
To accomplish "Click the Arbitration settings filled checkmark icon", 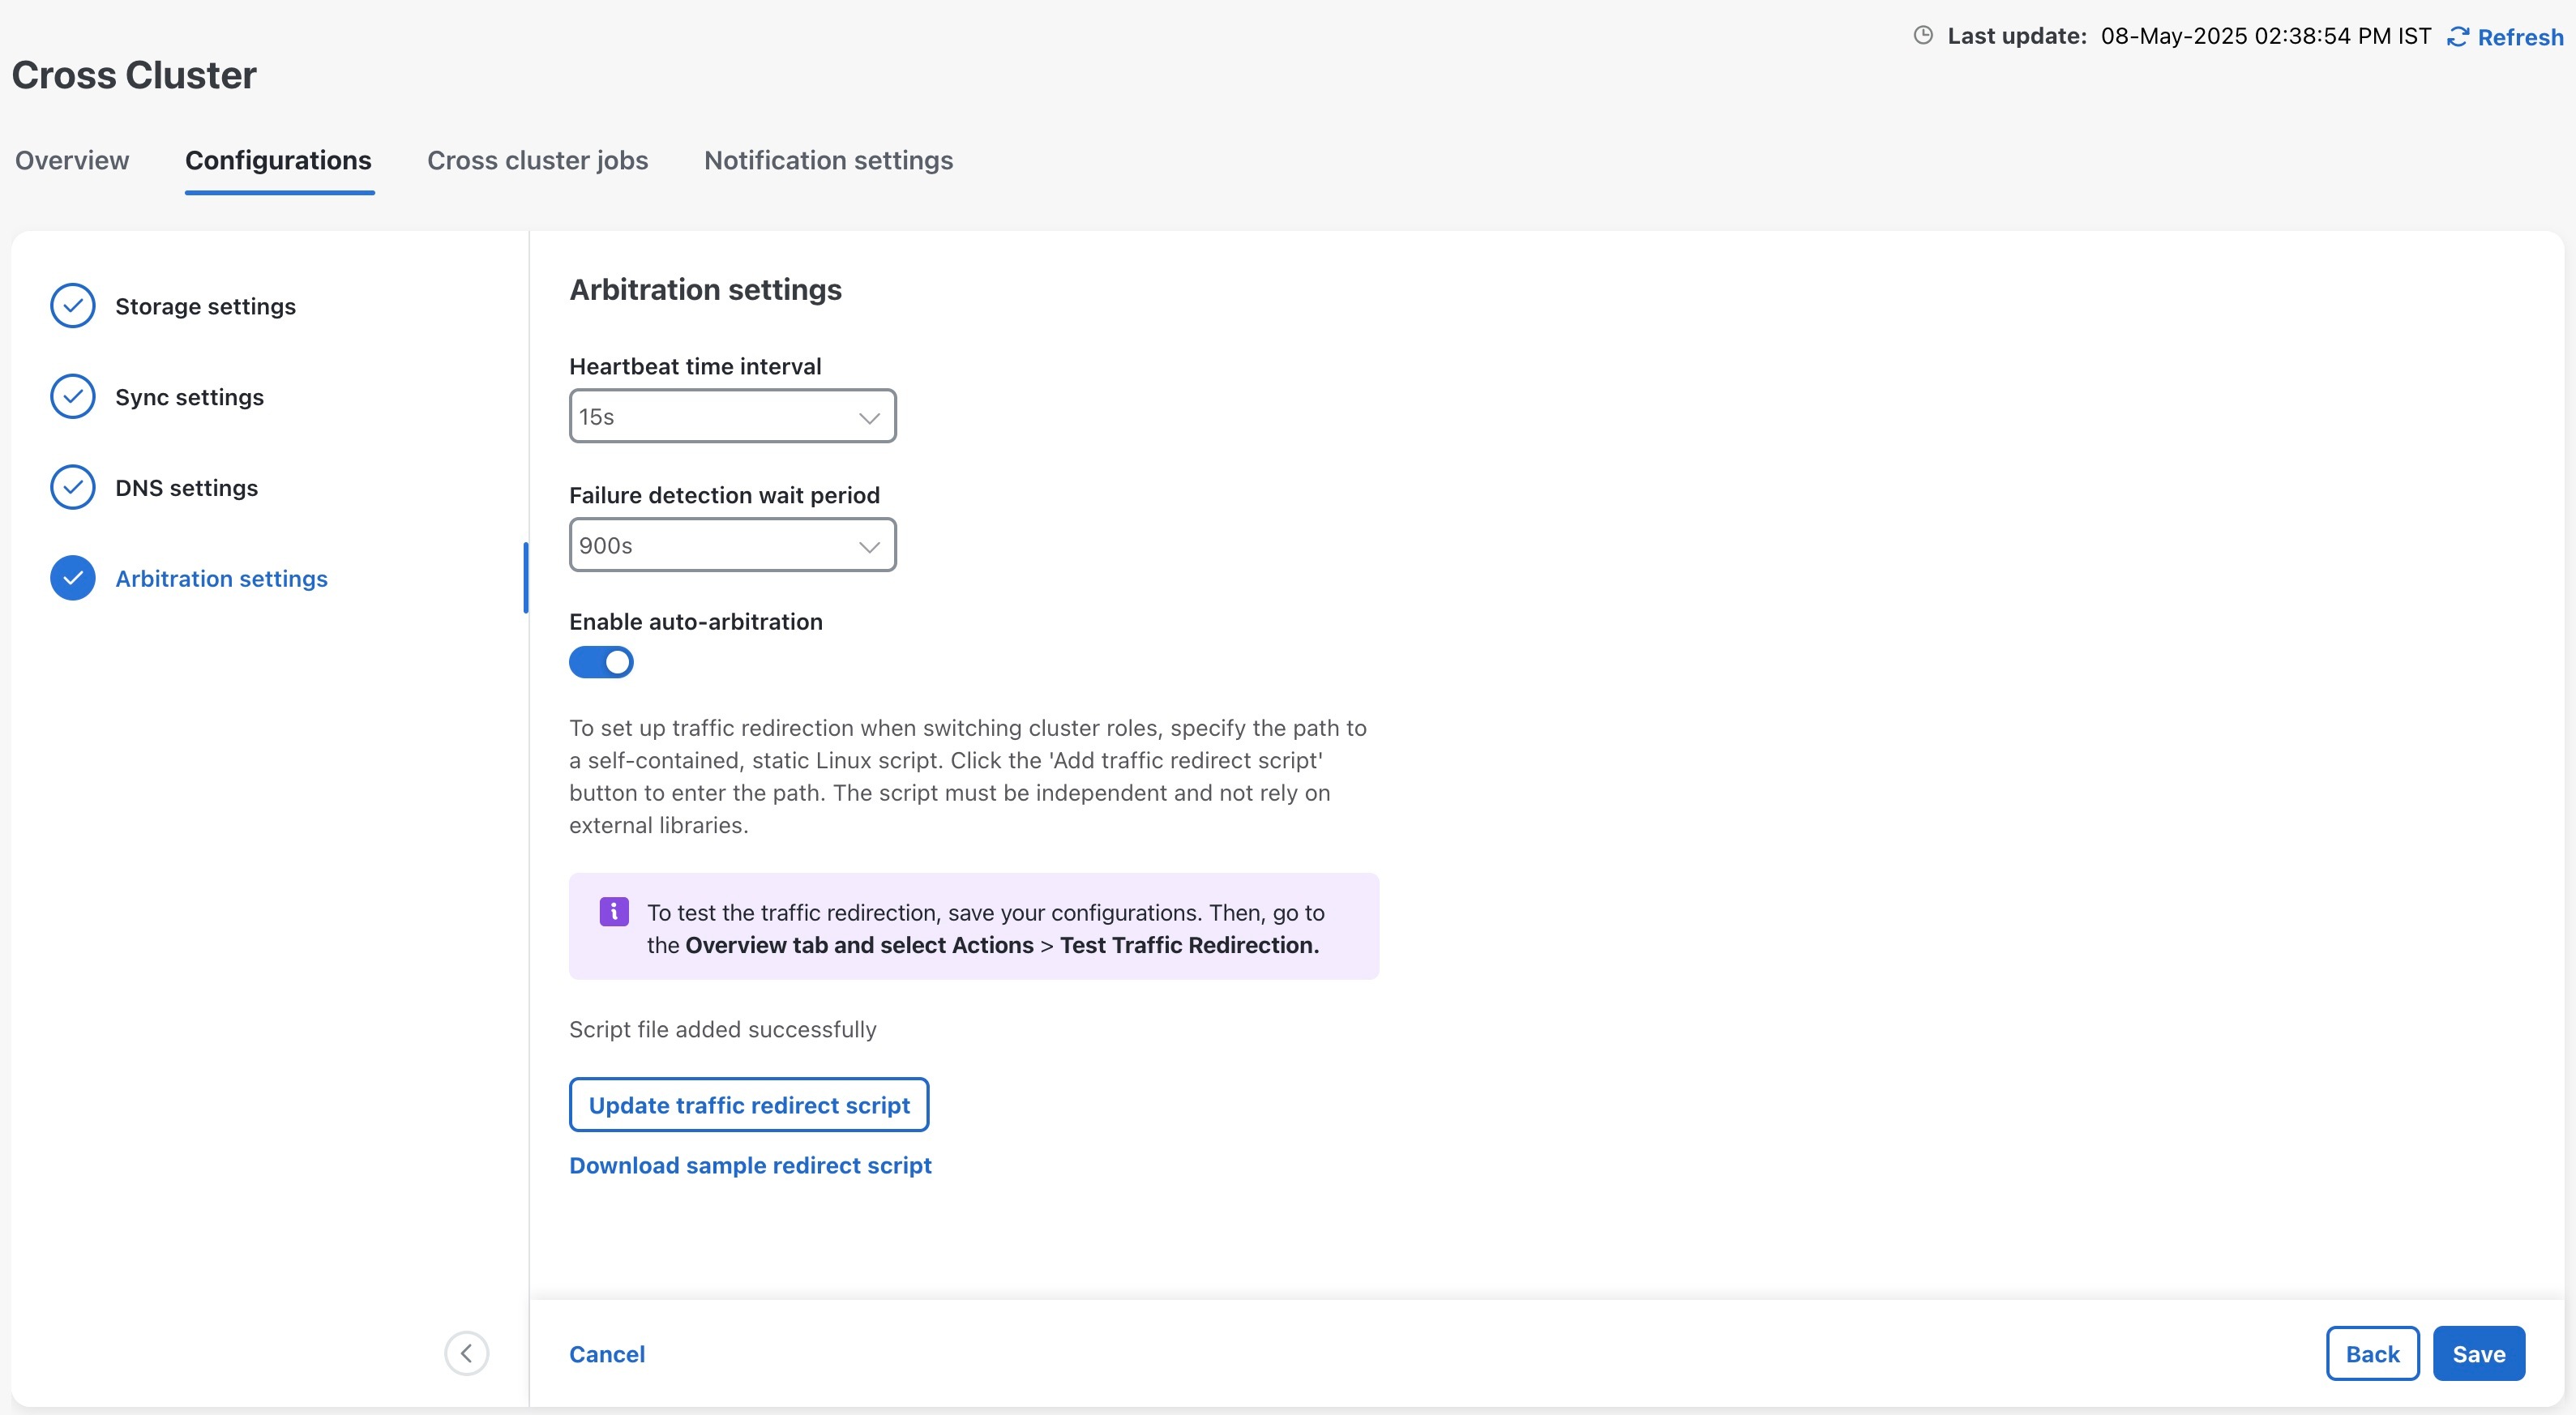I will (73, 578).
